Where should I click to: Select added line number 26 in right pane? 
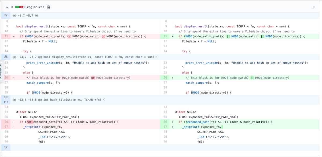(x=165, y=78)
